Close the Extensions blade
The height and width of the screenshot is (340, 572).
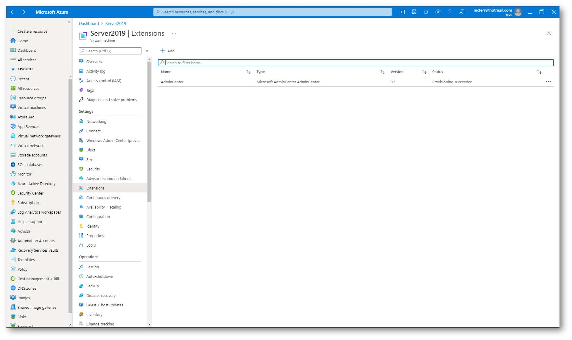(549, 33)
